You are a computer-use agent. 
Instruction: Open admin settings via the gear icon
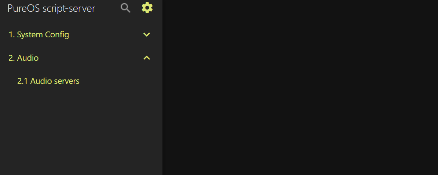point(147,8)
